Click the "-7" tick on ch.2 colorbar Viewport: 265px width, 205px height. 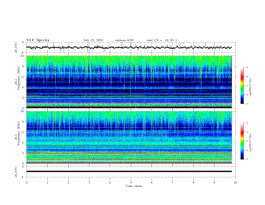[247, 159]
